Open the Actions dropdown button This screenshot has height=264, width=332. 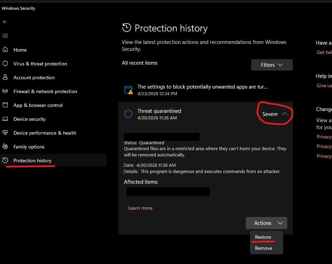266,223
